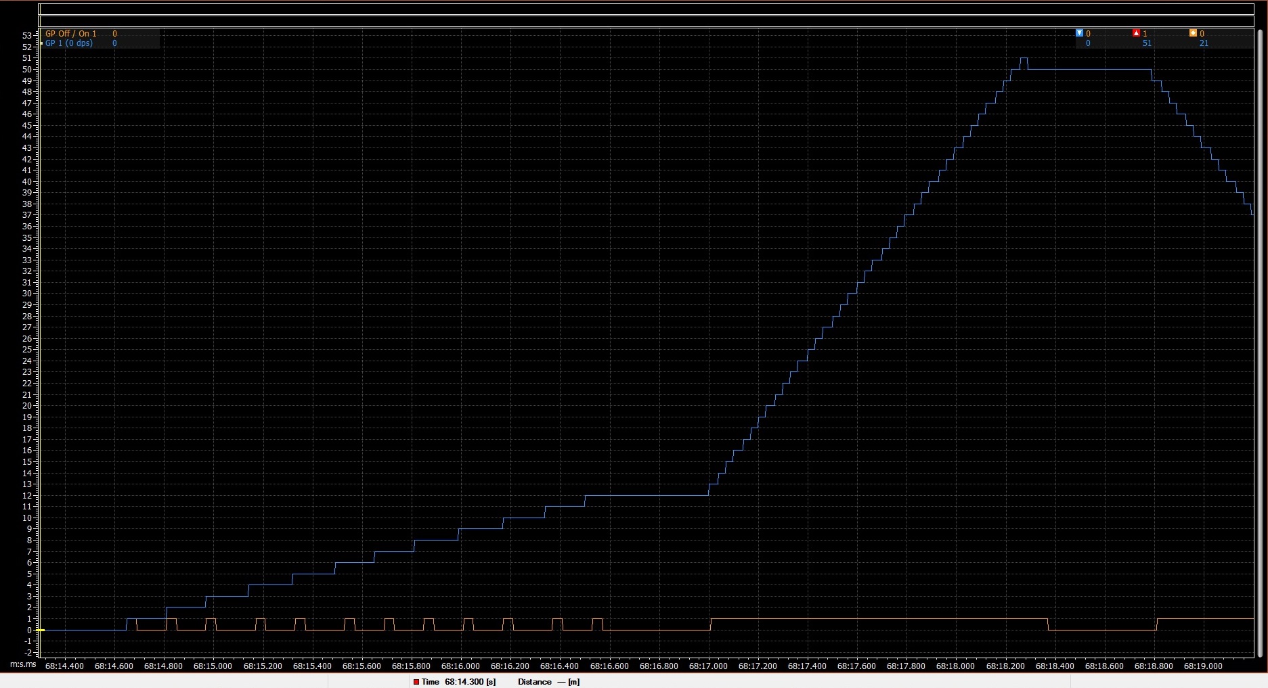The width and height of the screenshot is (1268, 688).
Task: Click the GP 1 average value 21
Action: 1204,43
